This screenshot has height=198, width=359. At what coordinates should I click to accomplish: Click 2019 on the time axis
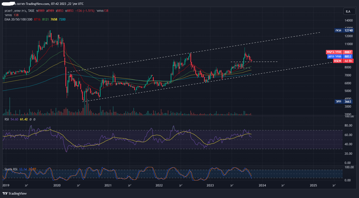[x=6, y=185]
